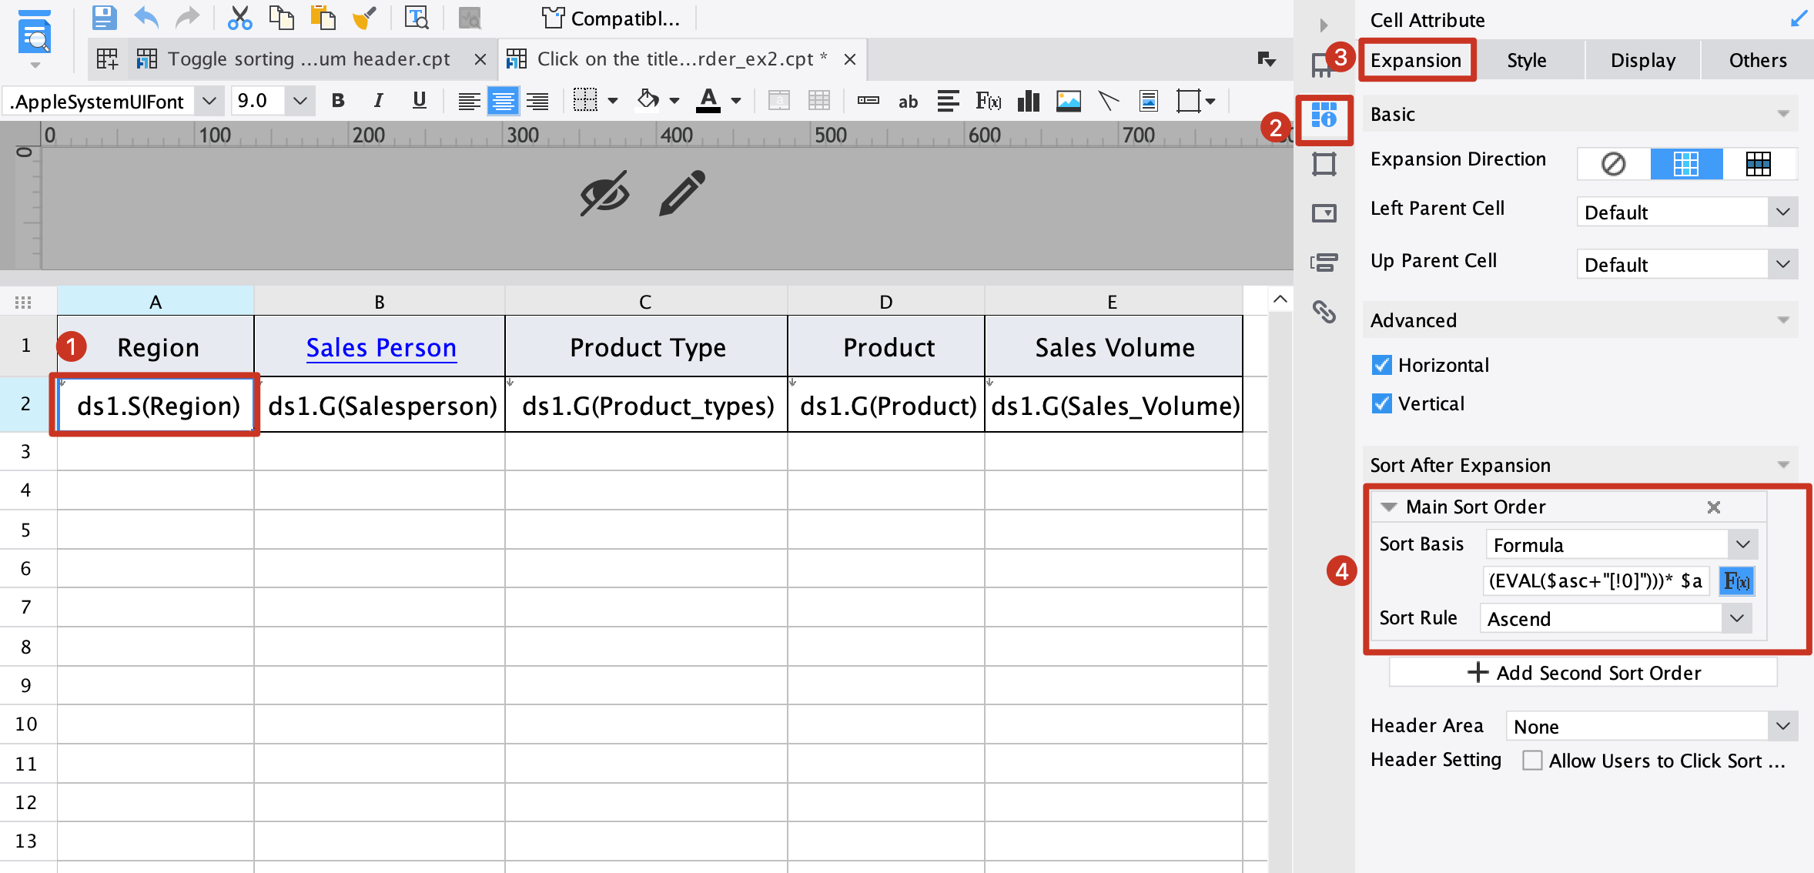The image size is (1814, 873).
Task: Uncheck the Vertical checkbox
Action: (x=1382, y=403)
